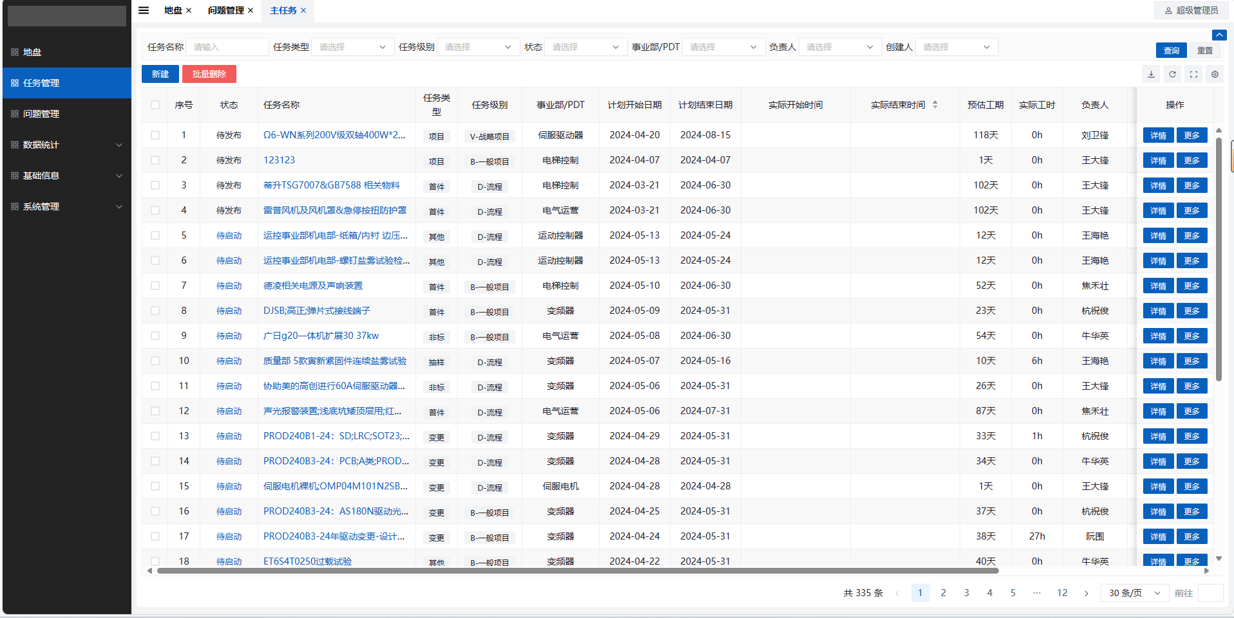Click the 重置 button

click(1205, 50)
